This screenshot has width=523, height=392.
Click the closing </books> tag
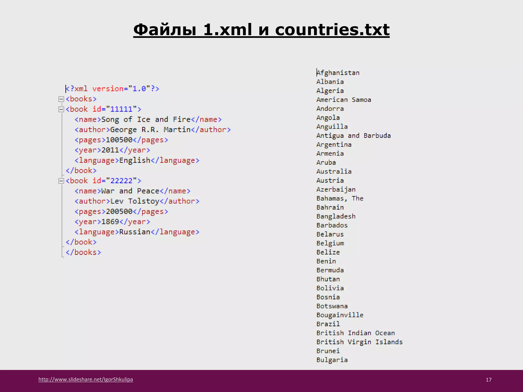pos(83,252)
